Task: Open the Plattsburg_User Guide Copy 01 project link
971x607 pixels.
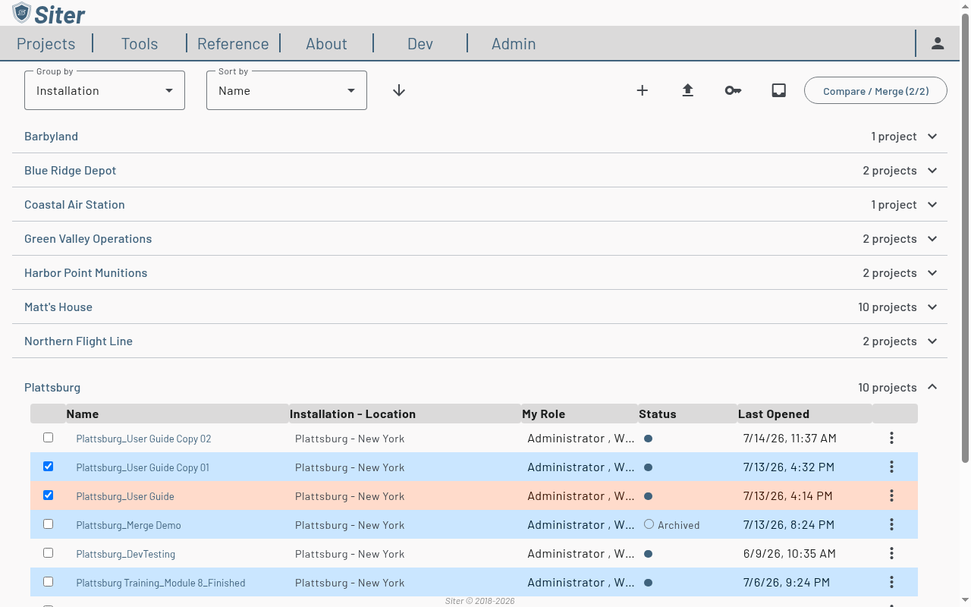Action: click(x=143, y=467)
